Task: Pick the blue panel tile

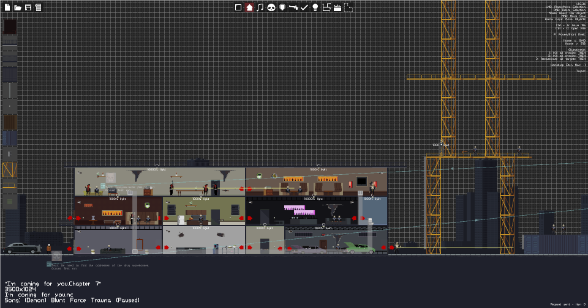Action: click(x=10, y=138)
